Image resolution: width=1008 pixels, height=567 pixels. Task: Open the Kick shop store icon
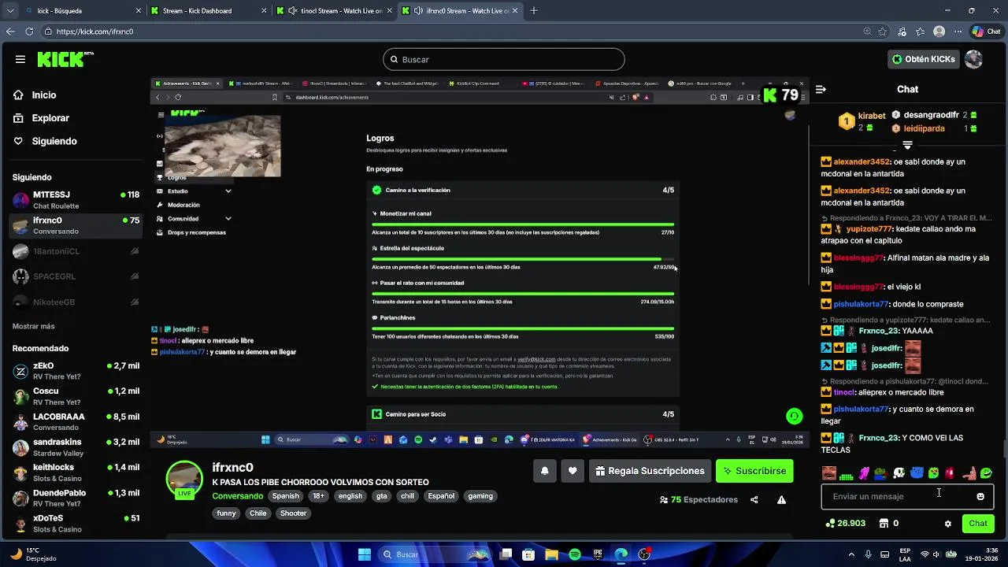(884, 523)
